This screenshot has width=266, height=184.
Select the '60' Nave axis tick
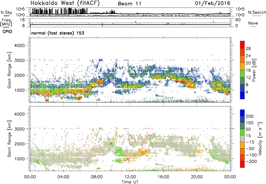(x=238, y=20)
